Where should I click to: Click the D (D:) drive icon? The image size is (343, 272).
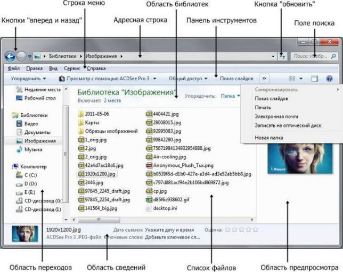click(19, 184)
